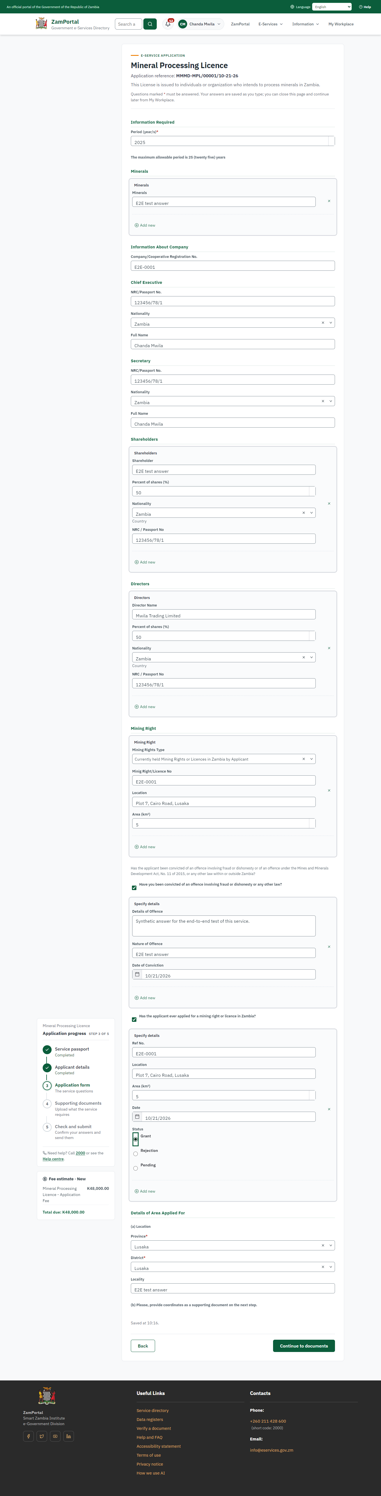Click Continue to documents
The image size is (381, 1496).
click(x=304, y=1346)
